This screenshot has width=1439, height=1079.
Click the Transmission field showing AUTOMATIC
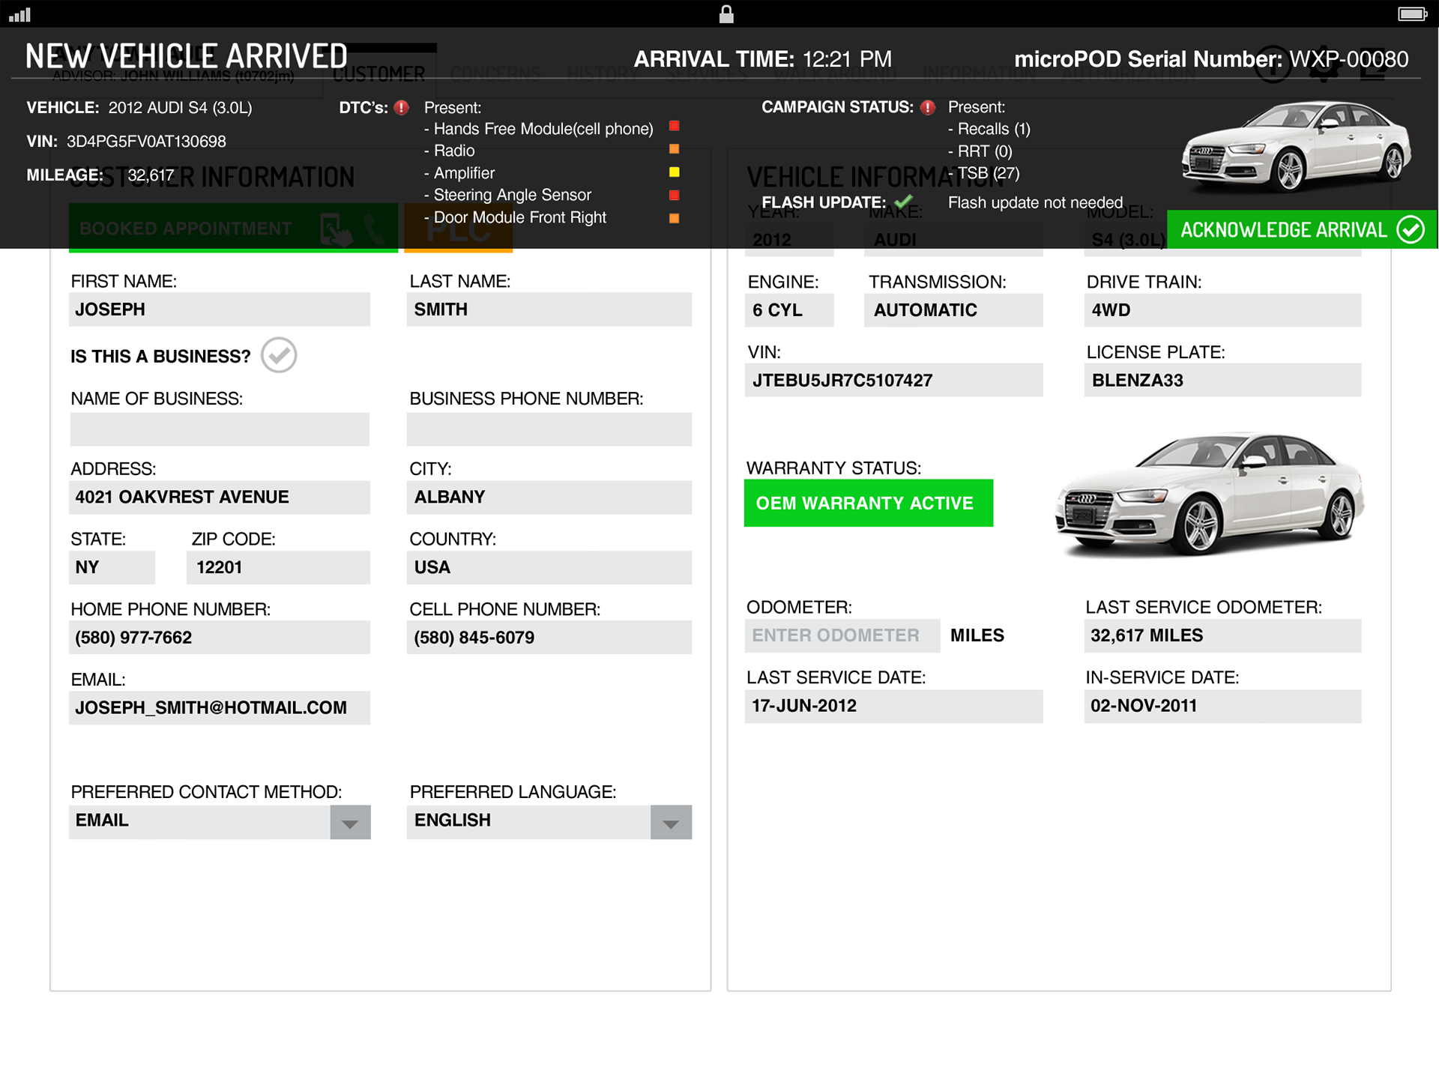953,310
